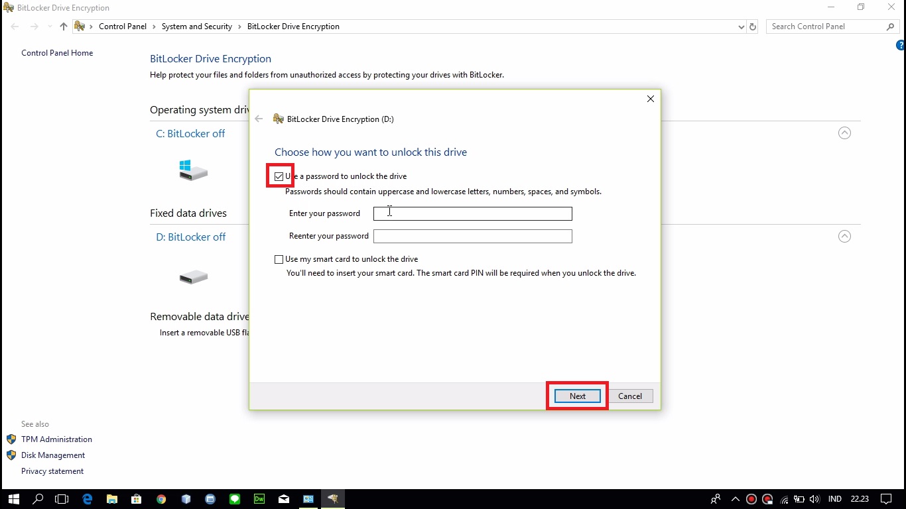Expand the chevron after System and Security breadcrumb
The image size is (906, 509).
pos(239,27)
